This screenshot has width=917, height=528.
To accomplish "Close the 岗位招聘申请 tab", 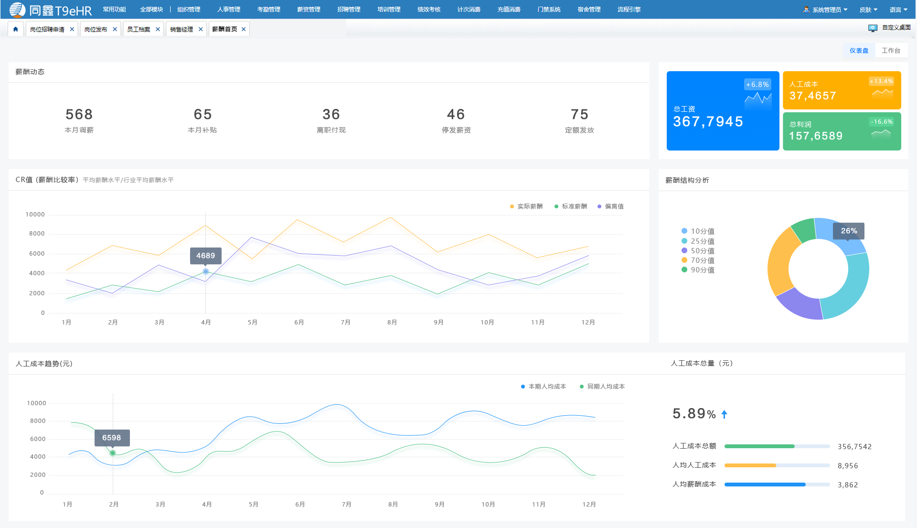I will pyautogui.click(x=72, y=29).
